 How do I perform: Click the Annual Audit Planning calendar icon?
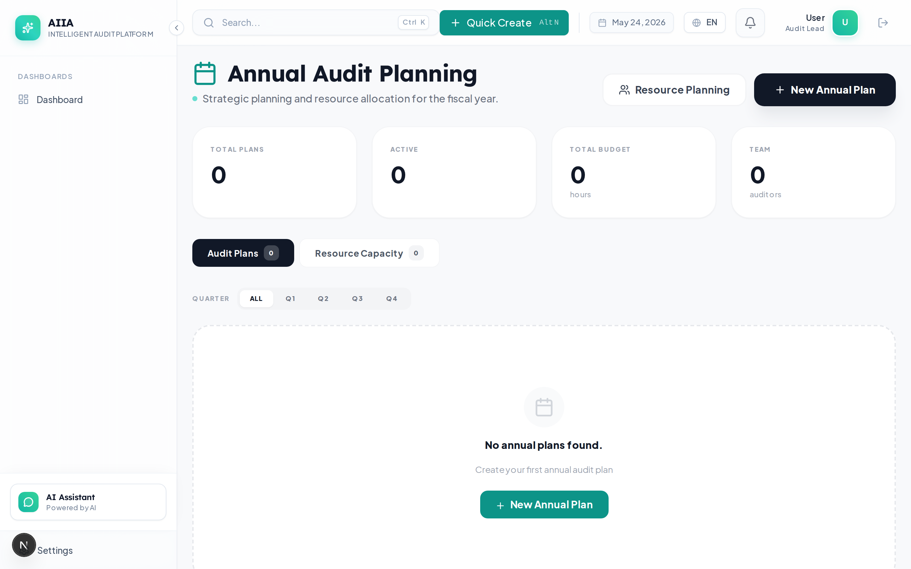pyautogui.click(x=205, y=73)
